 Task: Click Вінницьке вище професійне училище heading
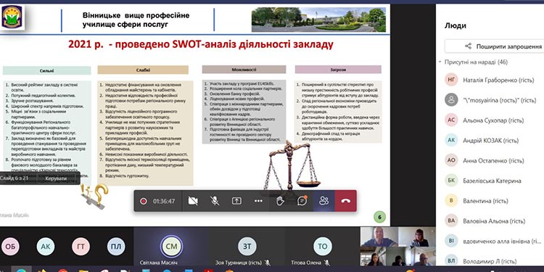point(136,20)
